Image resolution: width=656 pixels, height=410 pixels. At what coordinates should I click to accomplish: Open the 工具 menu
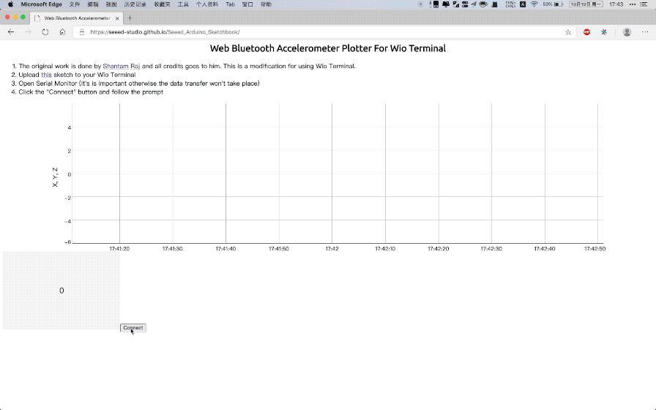(183, 4)
